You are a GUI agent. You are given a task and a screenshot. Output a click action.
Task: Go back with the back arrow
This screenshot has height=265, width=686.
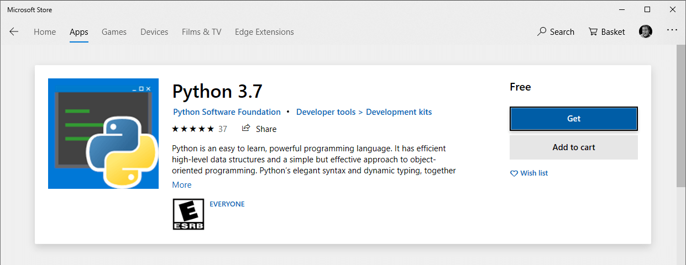(x=14, y=32)
